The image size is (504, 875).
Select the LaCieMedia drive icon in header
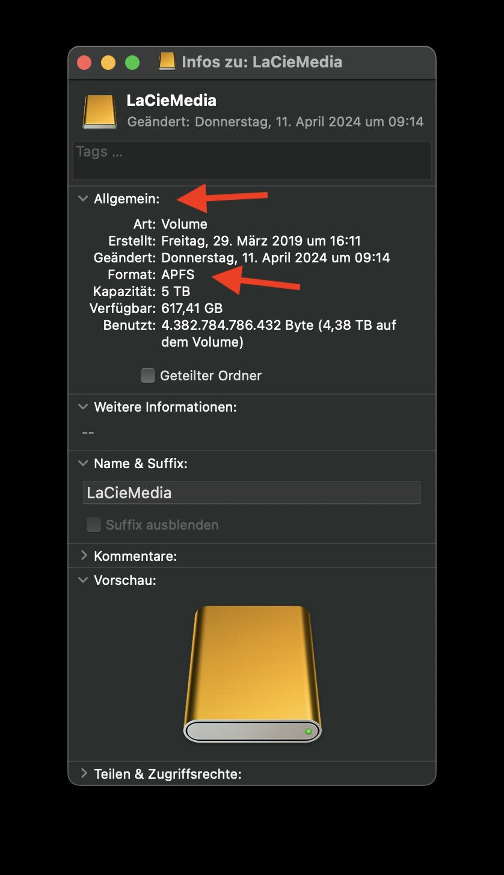[100, 111]
